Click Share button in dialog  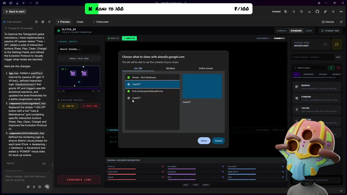point(204,141)
